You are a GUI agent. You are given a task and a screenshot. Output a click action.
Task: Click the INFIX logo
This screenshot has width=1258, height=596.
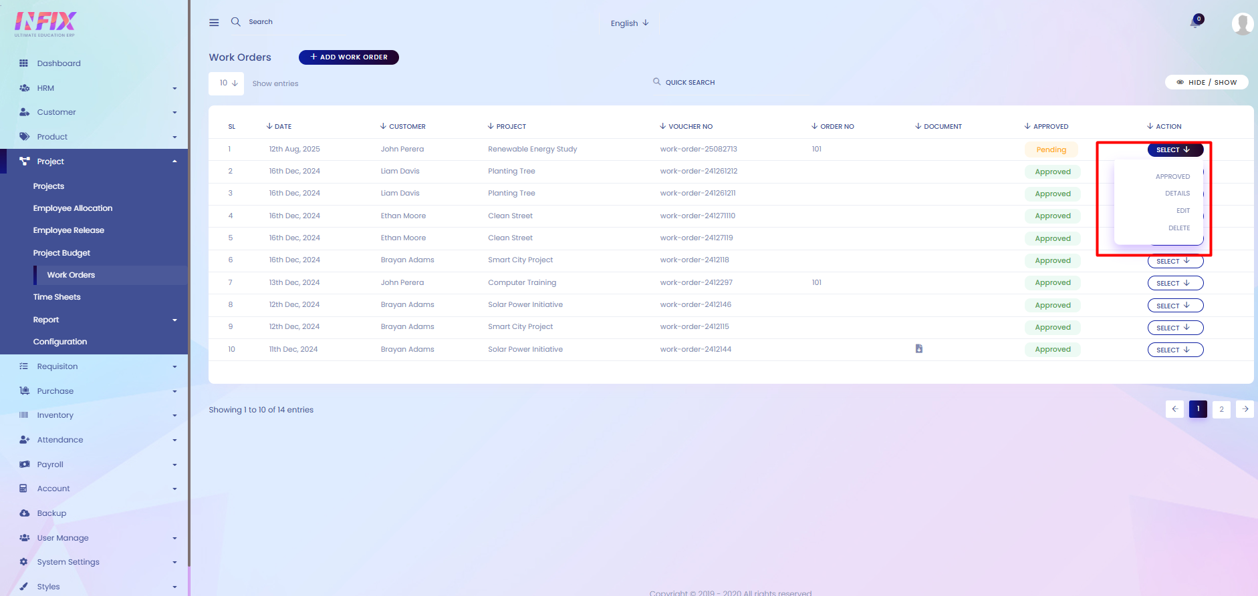coord(45,24)
